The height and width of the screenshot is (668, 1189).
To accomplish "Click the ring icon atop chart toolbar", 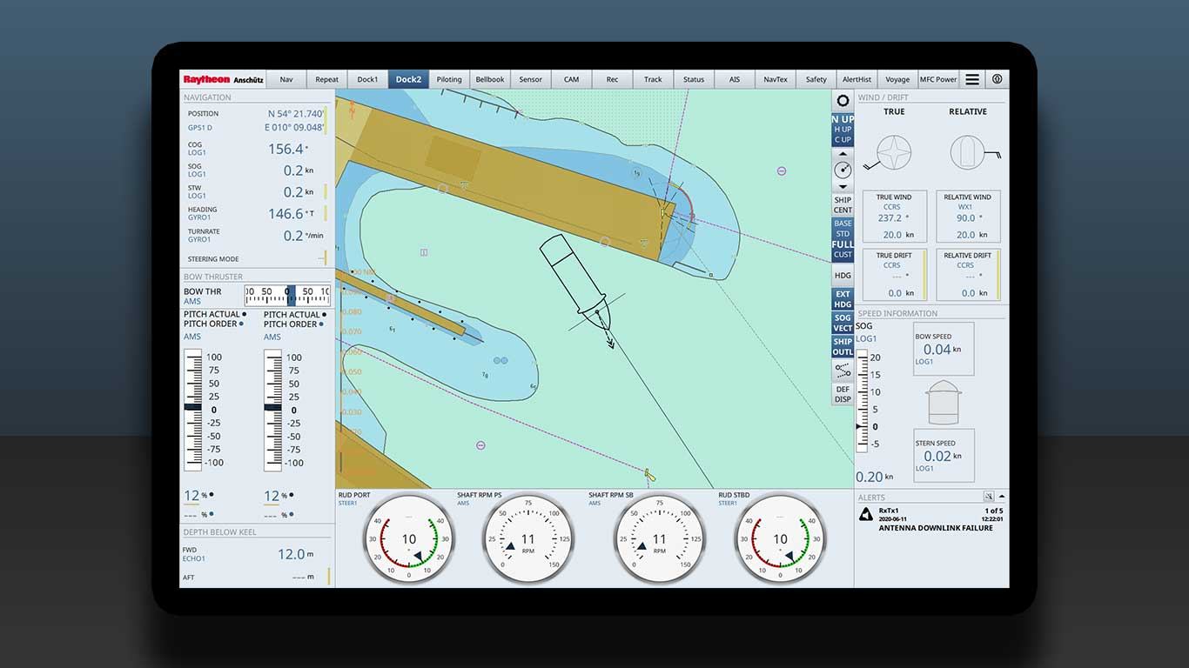I will click(x=843, y=101).
